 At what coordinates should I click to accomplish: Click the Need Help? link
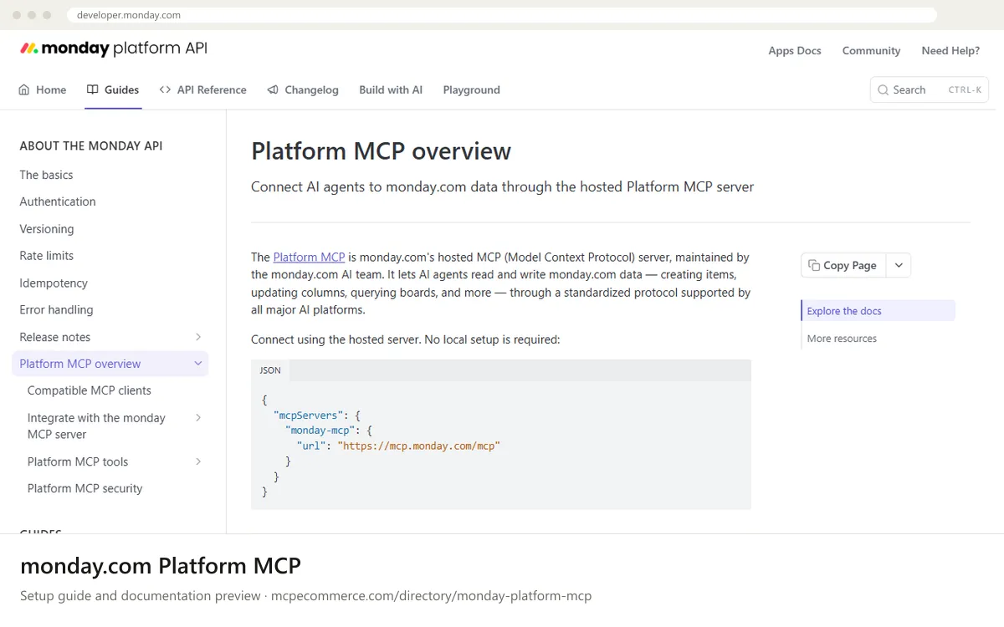950,51
